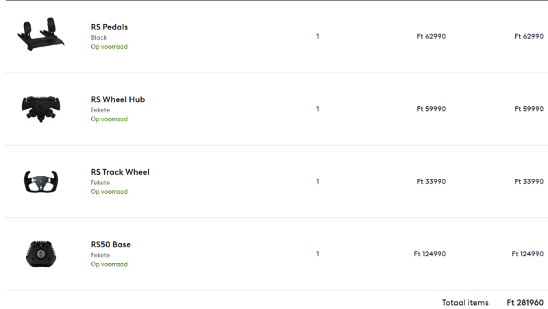This screenshot has height=309, width=548.
Task: Select the Black color label under RS Pedals
Action: [x=99, y=38]
